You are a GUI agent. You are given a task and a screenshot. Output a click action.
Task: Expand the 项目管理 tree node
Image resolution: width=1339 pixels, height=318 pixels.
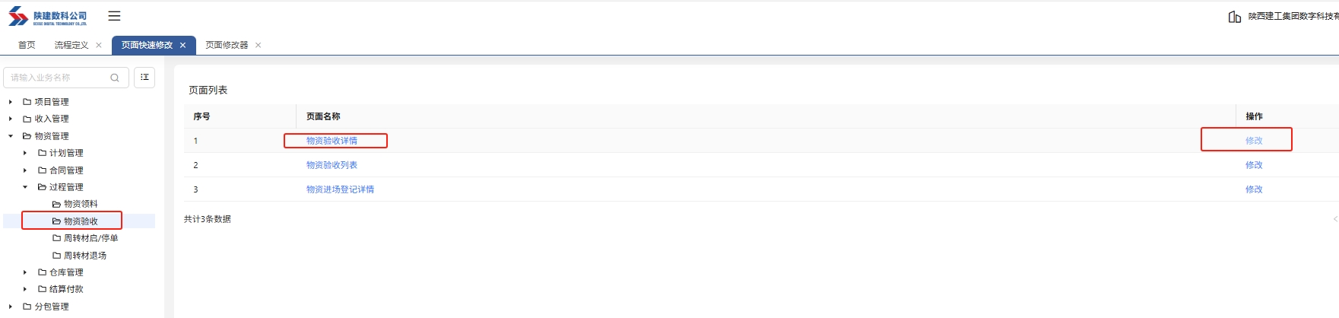[x=11, y=102]
